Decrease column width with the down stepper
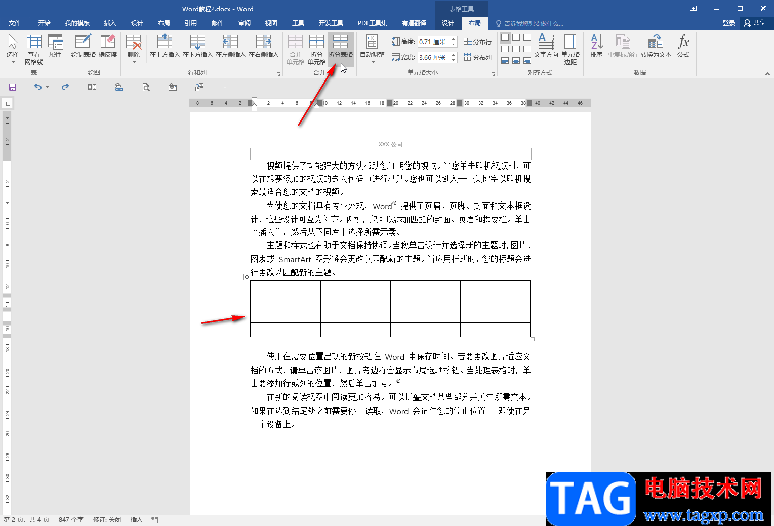This screenshot has height=526, width=774. point(454,60)
